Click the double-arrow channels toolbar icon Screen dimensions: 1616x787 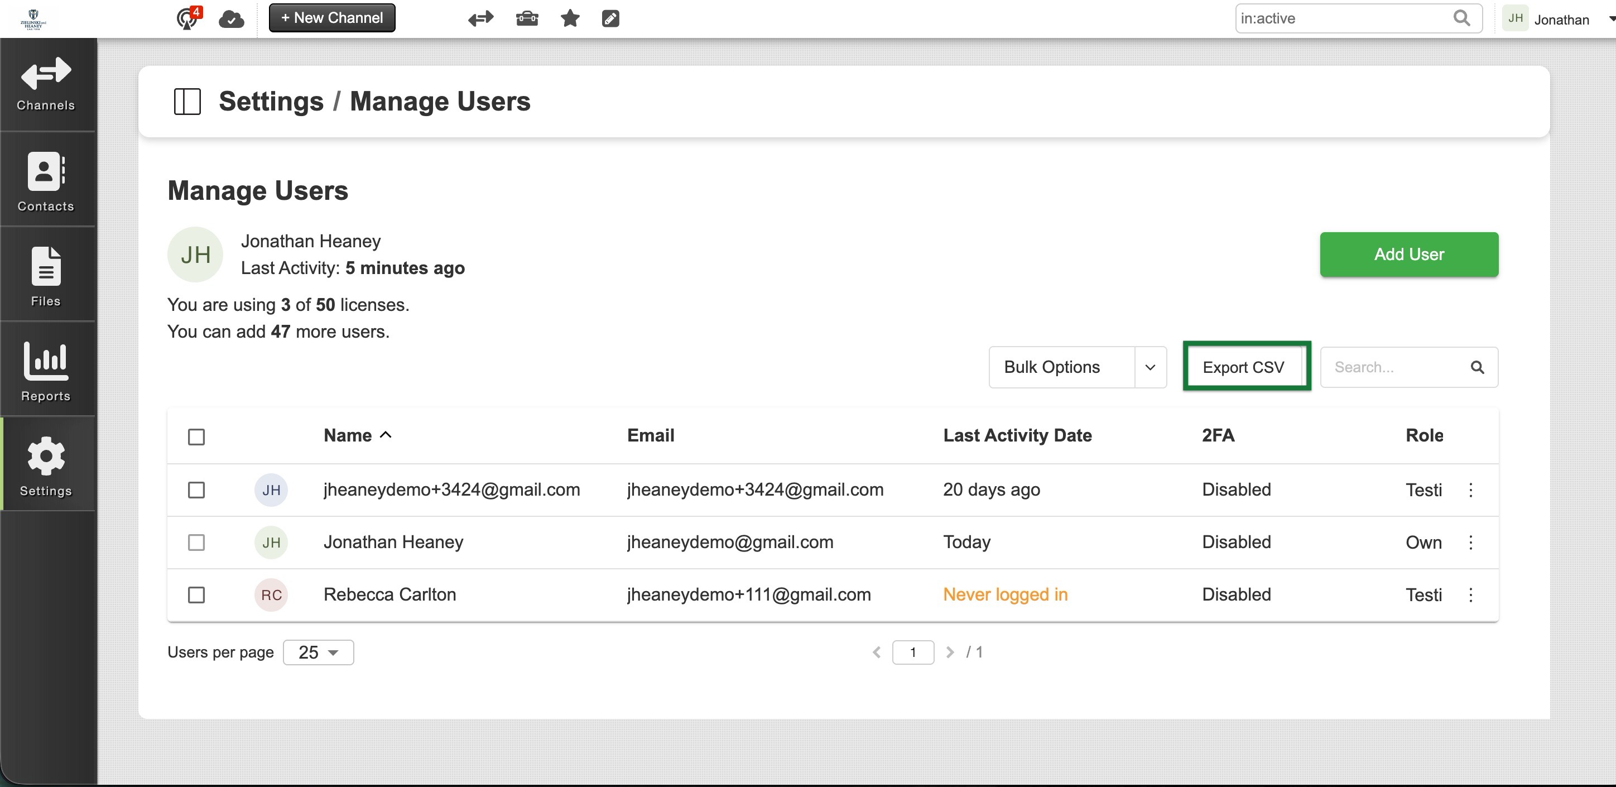(480, 19)
